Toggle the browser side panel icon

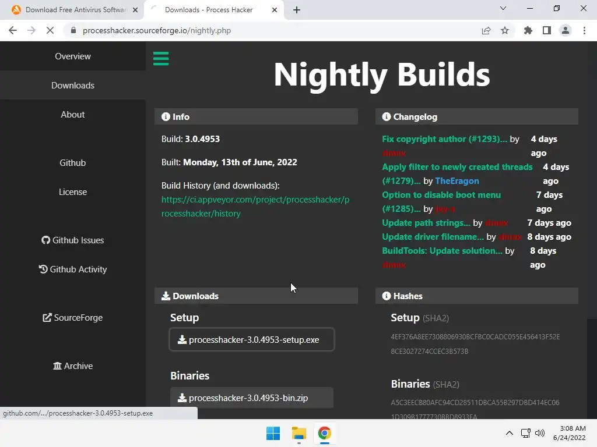(547, 30)
